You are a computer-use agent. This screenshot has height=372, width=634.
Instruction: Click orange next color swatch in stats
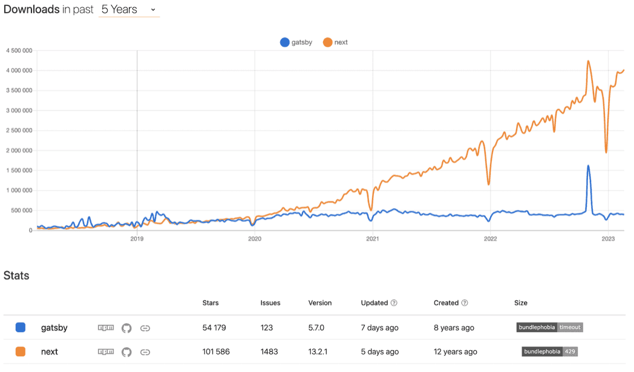[21, 352]
